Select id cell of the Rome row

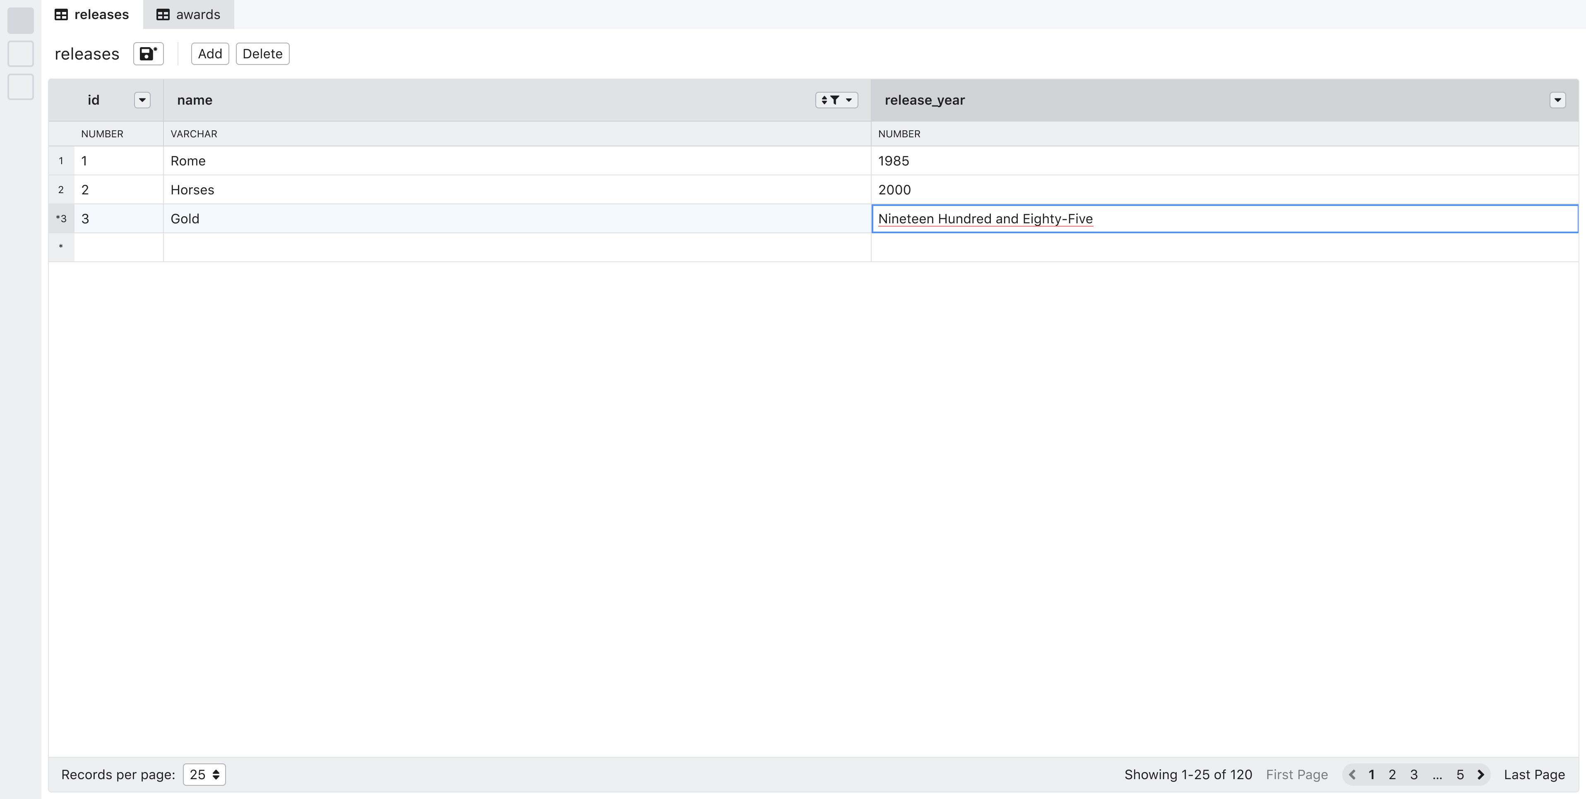[x=119, y=160]
